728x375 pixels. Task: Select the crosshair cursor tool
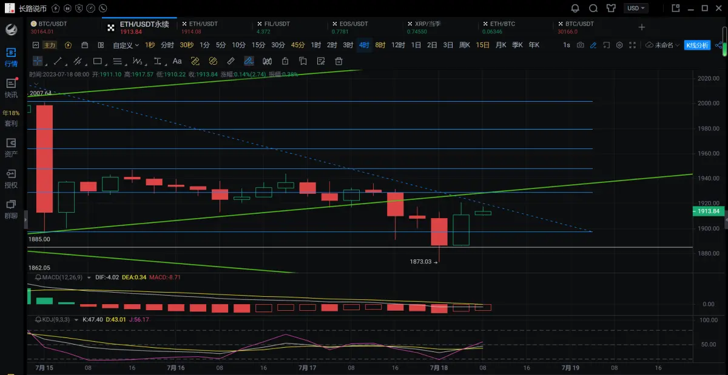(x=38, y=61)
